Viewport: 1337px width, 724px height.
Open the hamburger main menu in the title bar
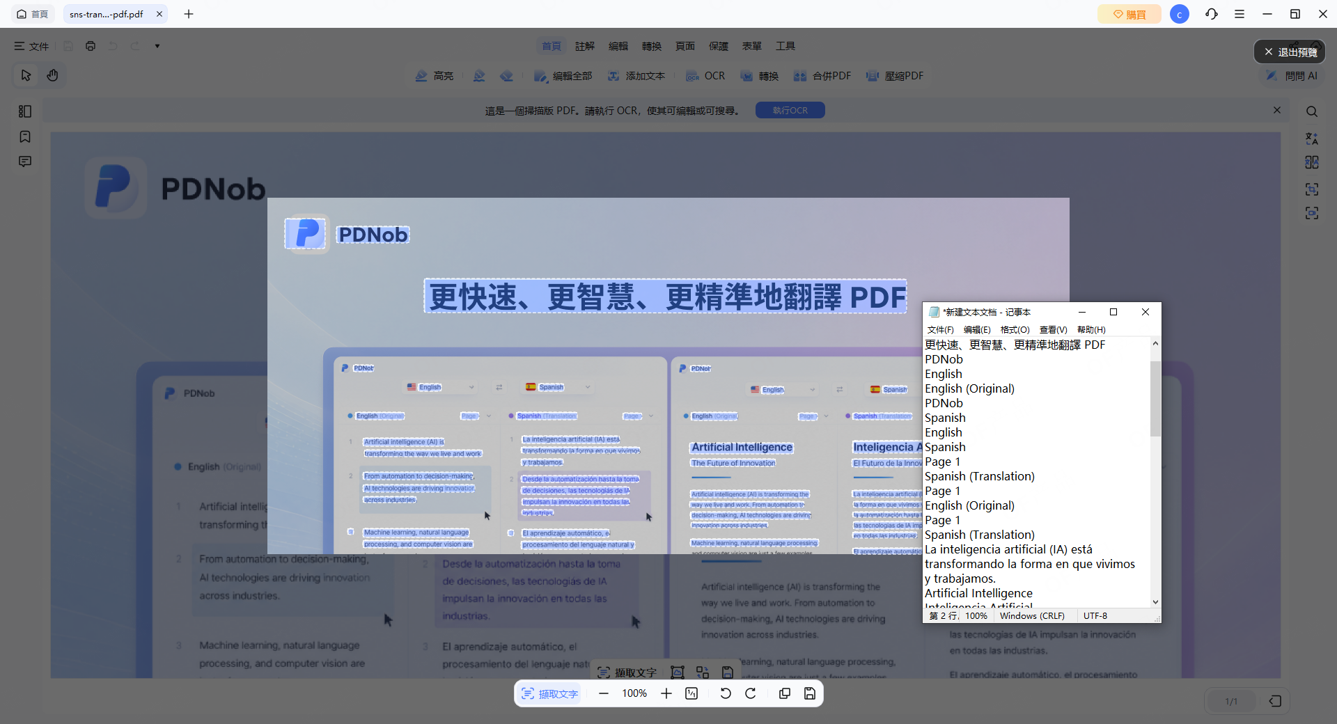tap(1240, 14)
